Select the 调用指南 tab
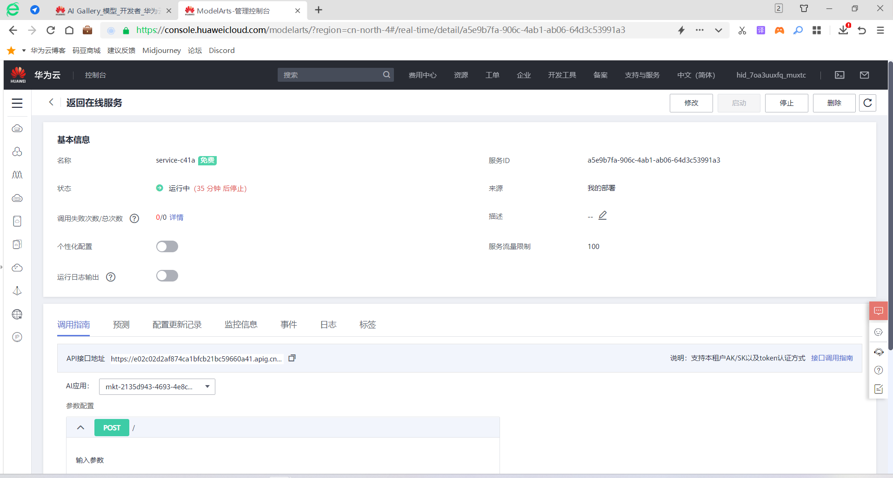The width and height of the screenshot is (893, 478). pos(73,325)
